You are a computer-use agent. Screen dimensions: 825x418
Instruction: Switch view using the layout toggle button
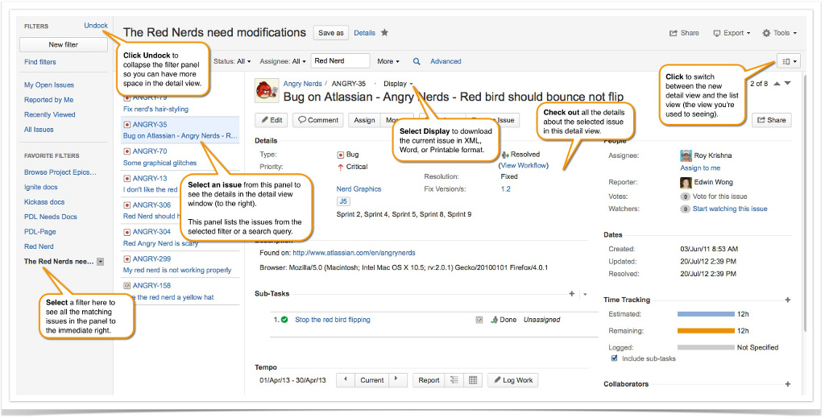787,61
